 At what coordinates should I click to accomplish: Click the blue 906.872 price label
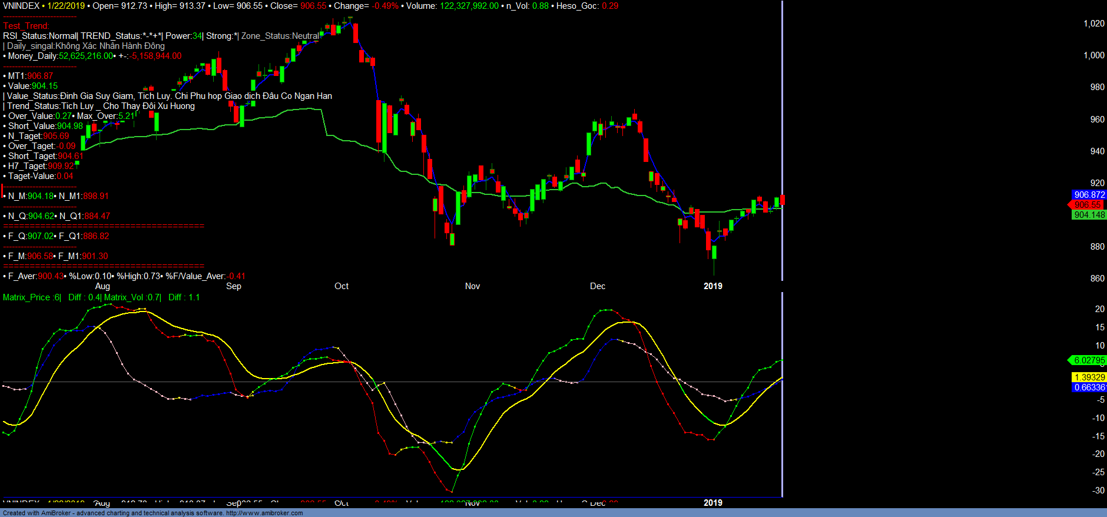(x=1089, y=195)
